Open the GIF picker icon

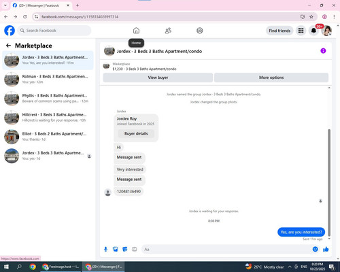(135, 250)
